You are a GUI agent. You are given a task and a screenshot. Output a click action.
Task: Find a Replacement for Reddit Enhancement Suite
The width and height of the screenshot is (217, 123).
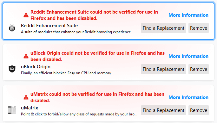163,28
